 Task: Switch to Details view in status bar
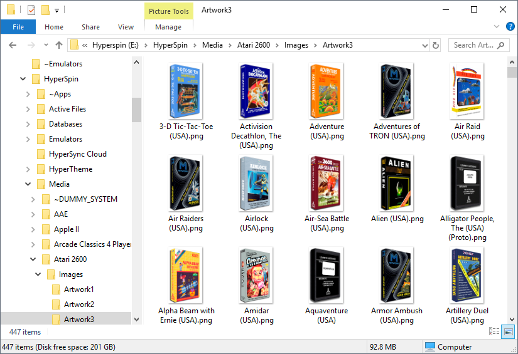(x=495, y=331)
